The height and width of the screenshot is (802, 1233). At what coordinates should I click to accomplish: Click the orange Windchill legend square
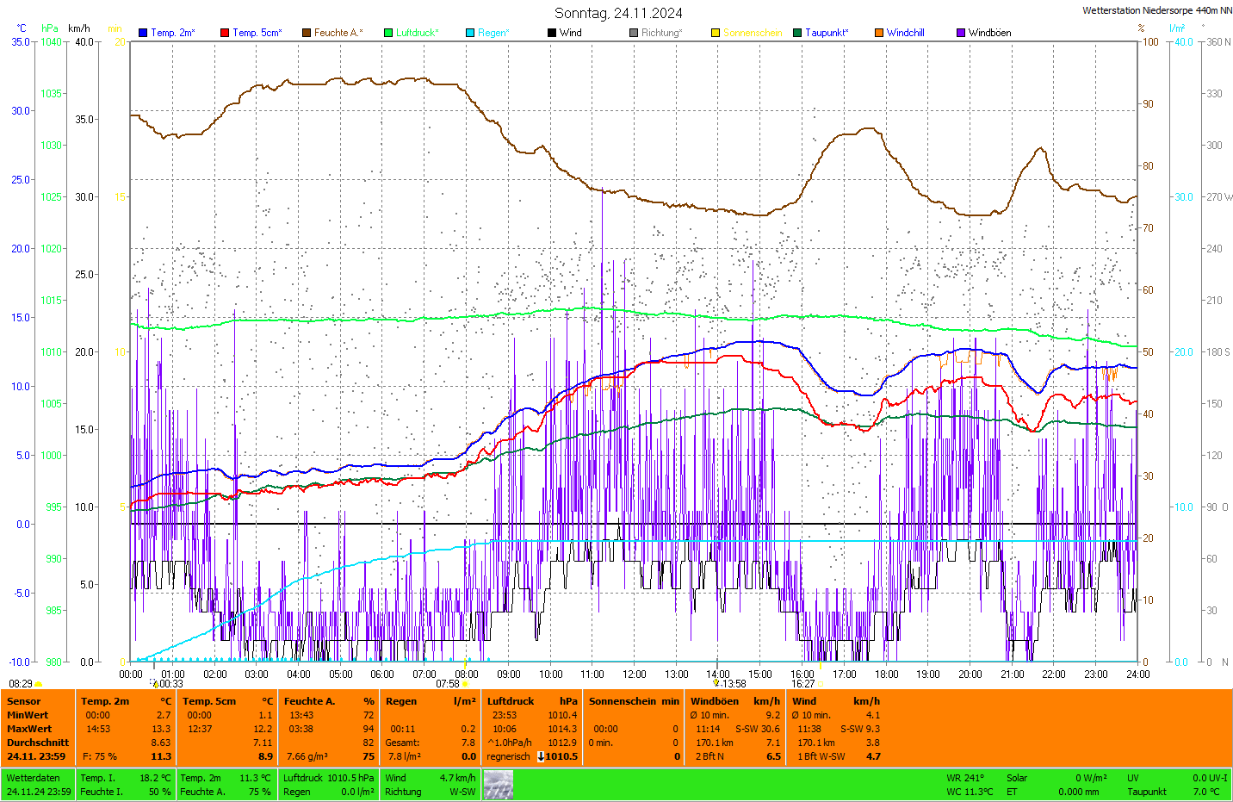tap(879, 33)
